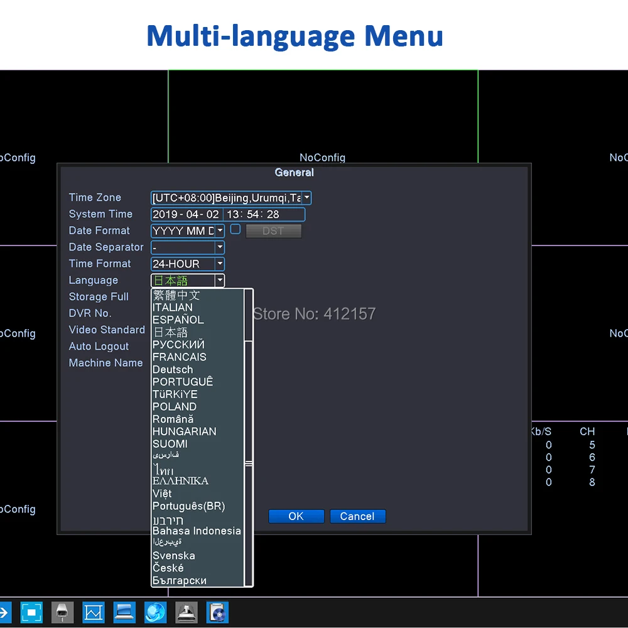
Task: Open the chart display icon
Action: 94,612
